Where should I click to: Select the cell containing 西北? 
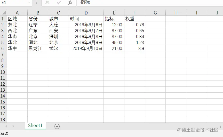17,30
